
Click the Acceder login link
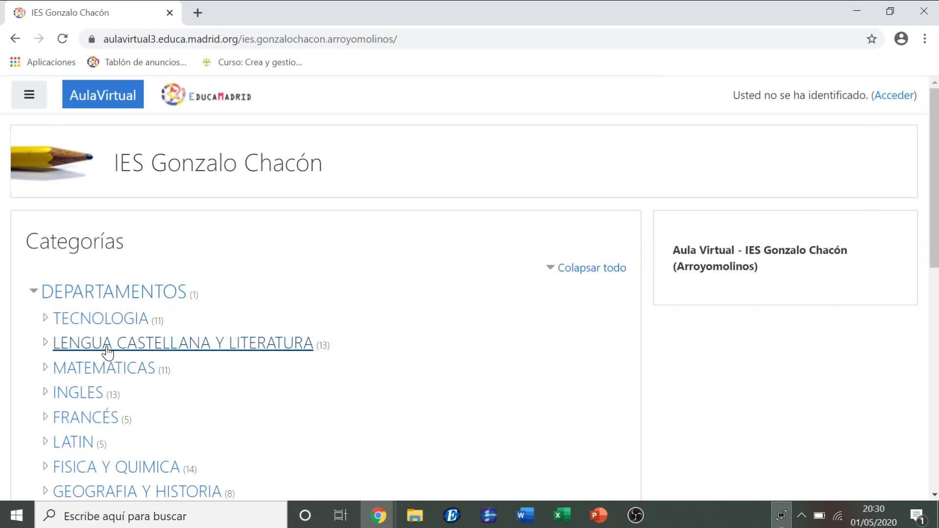894,95
